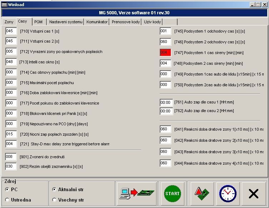Screen dimensions: 269x208
Task: Click the red highlighted [747] siren time field
Action: pos(165,53)
